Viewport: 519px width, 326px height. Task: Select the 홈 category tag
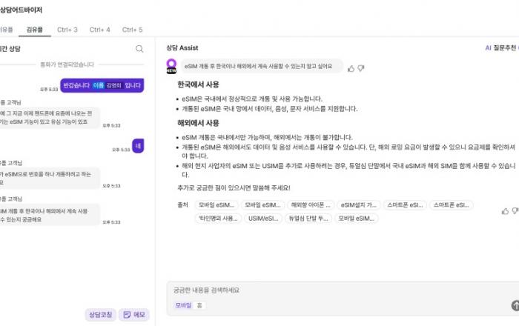point(199,305)
